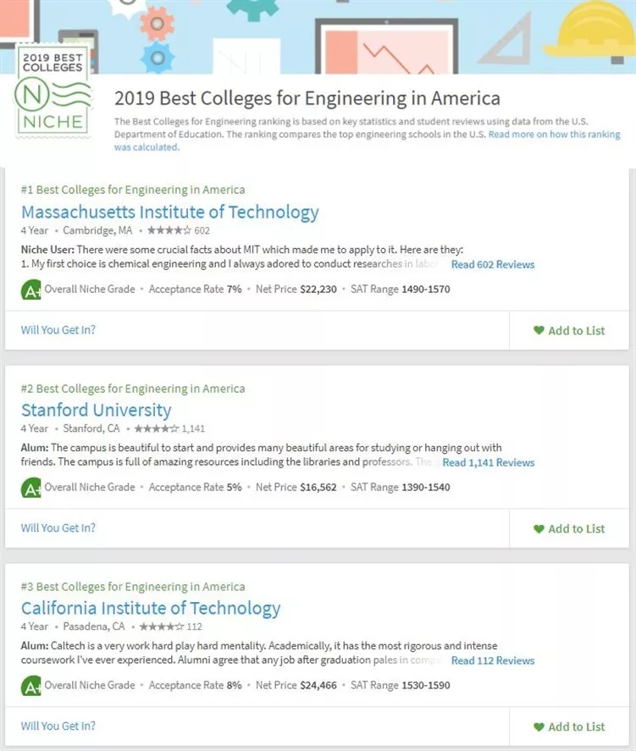Add California Institute of Technology to list

(x=569, y=727)
